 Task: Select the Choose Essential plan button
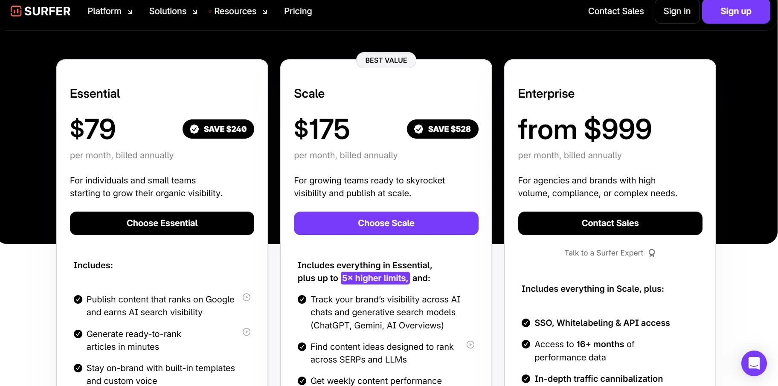(x=162, y=223)
